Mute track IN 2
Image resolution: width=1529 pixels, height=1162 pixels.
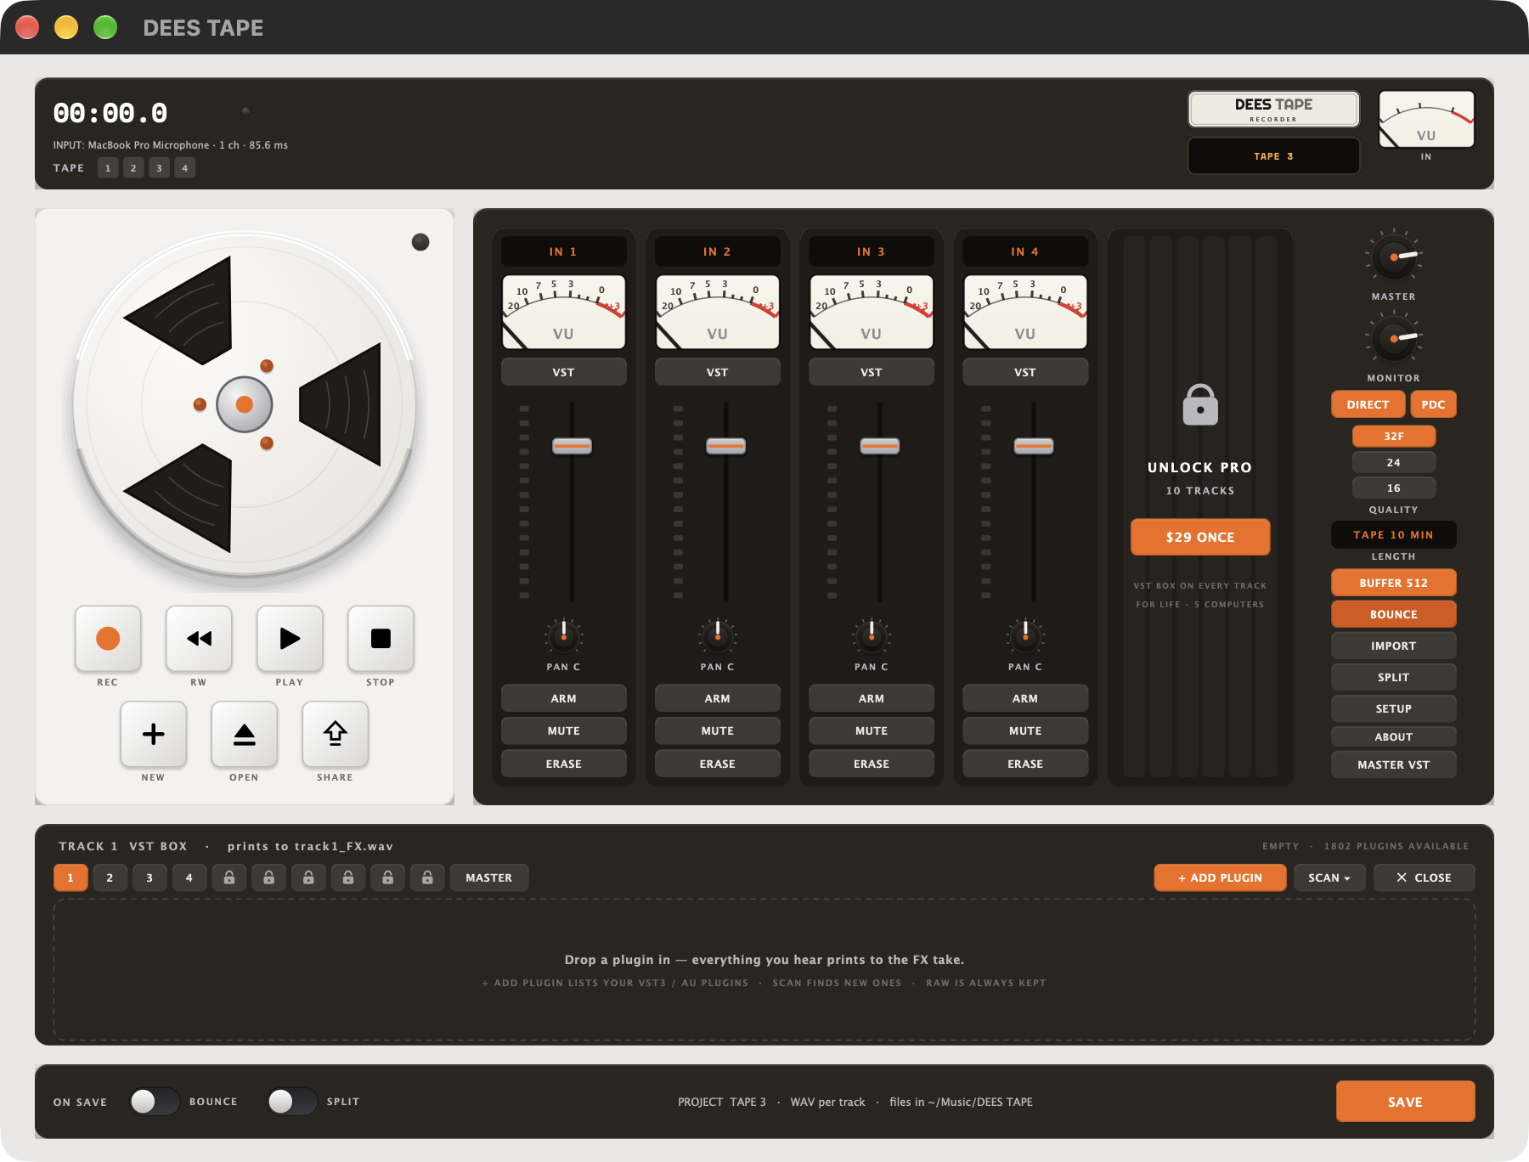(x=718, y=730)
